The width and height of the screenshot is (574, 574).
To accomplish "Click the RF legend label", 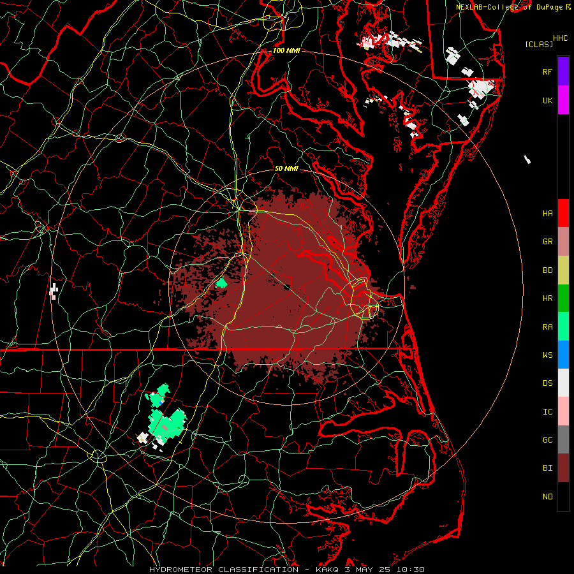I will 548,71.
